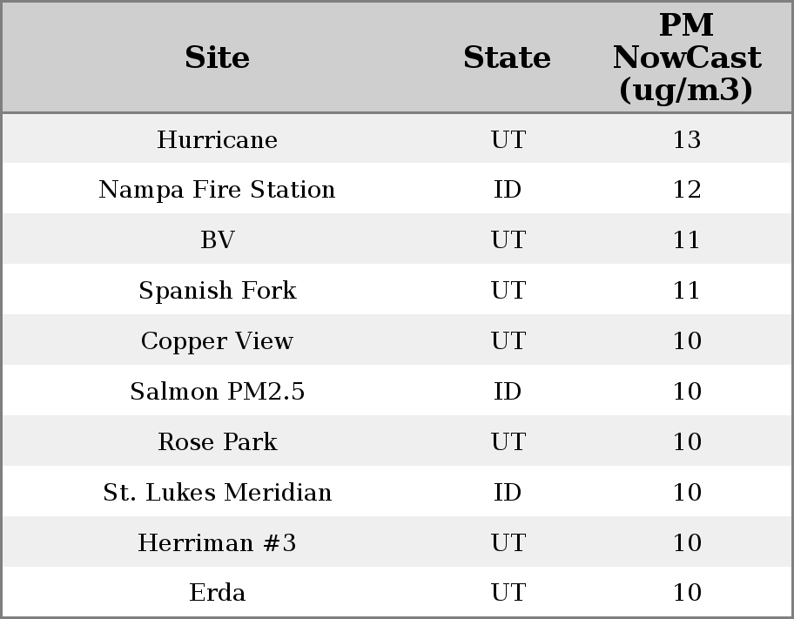The image size is (794, 619).
Task: Click the PM value 12 cell
Action: pos(686,190)
